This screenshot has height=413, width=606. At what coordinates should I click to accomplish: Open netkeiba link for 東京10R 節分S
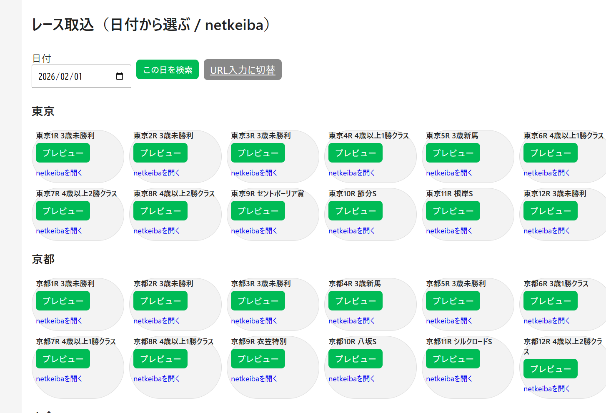351,231
